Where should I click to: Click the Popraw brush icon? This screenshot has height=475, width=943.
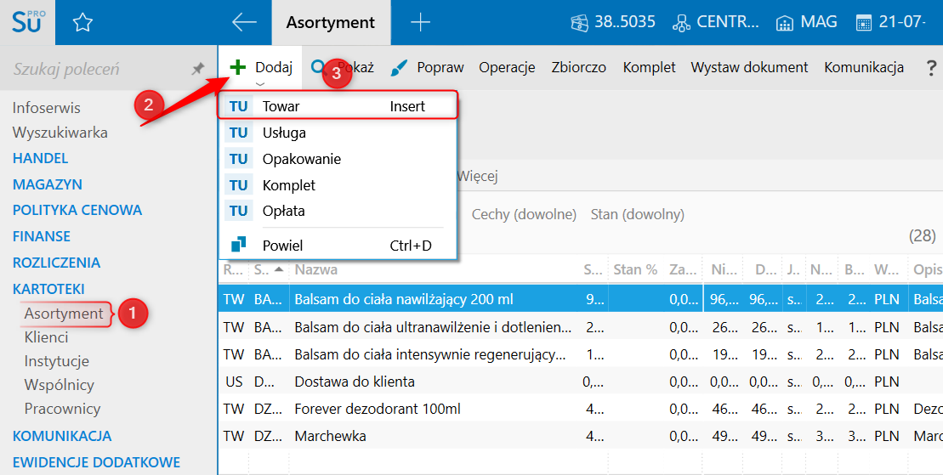pyautogui.click(x=399, y=68)
